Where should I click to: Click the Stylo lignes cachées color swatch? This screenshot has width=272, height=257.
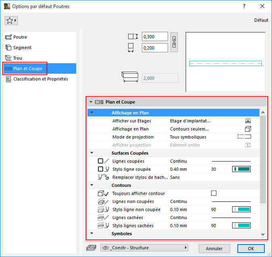click(x=241, y=226)
